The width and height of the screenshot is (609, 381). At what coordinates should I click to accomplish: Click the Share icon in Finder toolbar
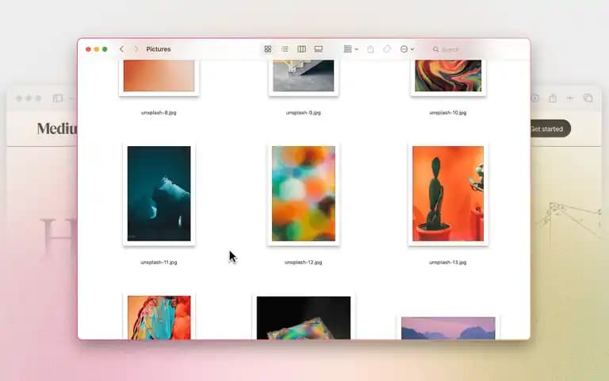[370, 49]
